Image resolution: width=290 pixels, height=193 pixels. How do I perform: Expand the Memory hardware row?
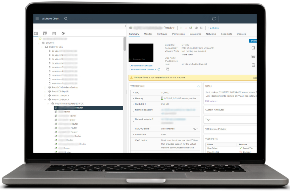coord(133,99)
